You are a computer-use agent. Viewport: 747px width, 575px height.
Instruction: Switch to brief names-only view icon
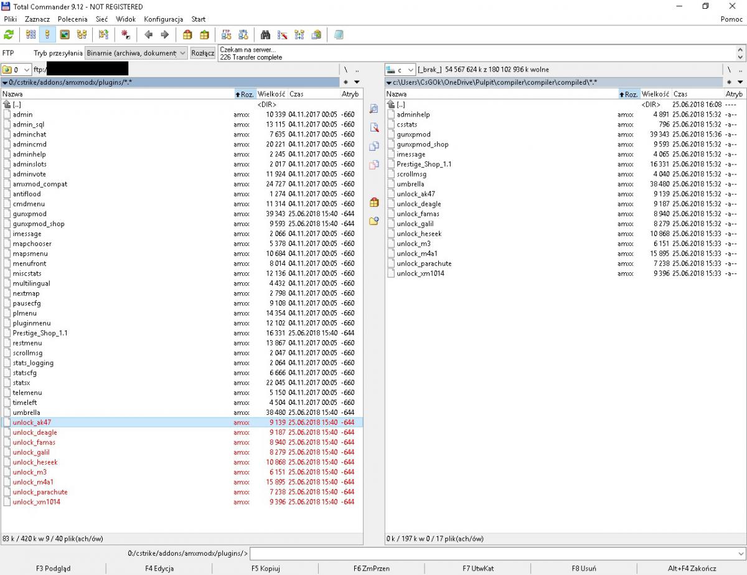[31, 35]
